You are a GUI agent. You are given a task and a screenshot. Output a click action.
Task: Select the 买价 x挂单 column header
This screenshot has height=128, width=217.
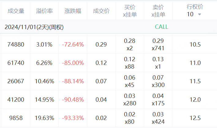[130, 11]
